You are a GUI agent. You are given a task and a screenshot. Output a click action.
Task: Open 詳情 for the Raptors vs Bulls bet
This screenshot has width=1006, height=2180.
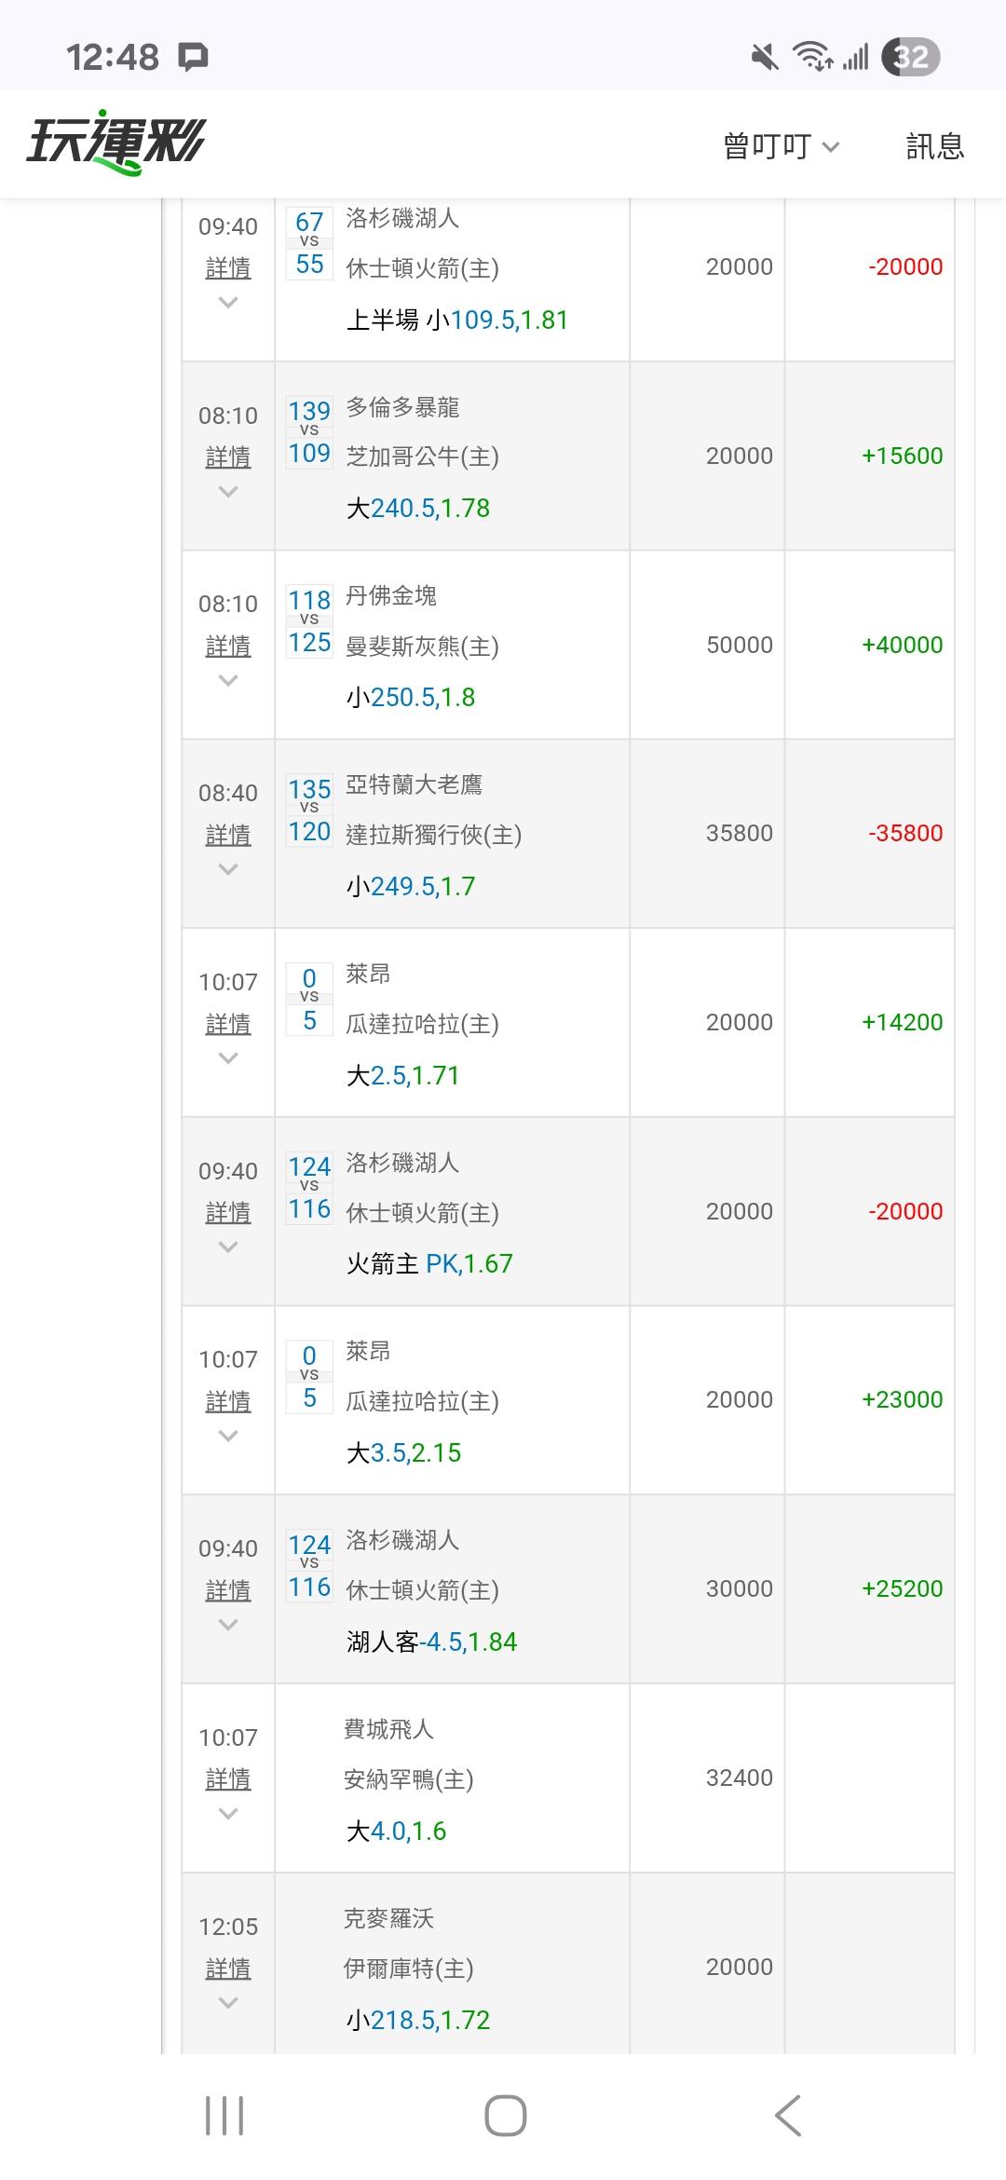pyautogui.click(x=228, y=457)
